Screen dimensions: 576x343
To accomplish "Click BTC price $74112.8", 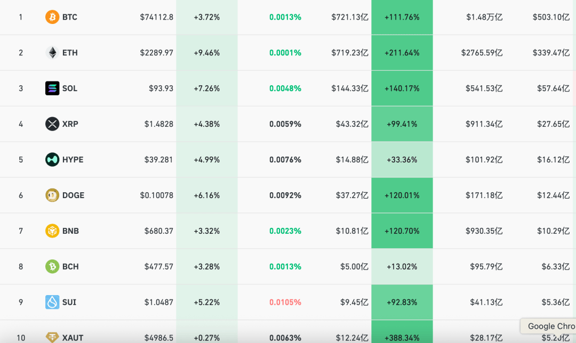I will [x=156, y=17].
